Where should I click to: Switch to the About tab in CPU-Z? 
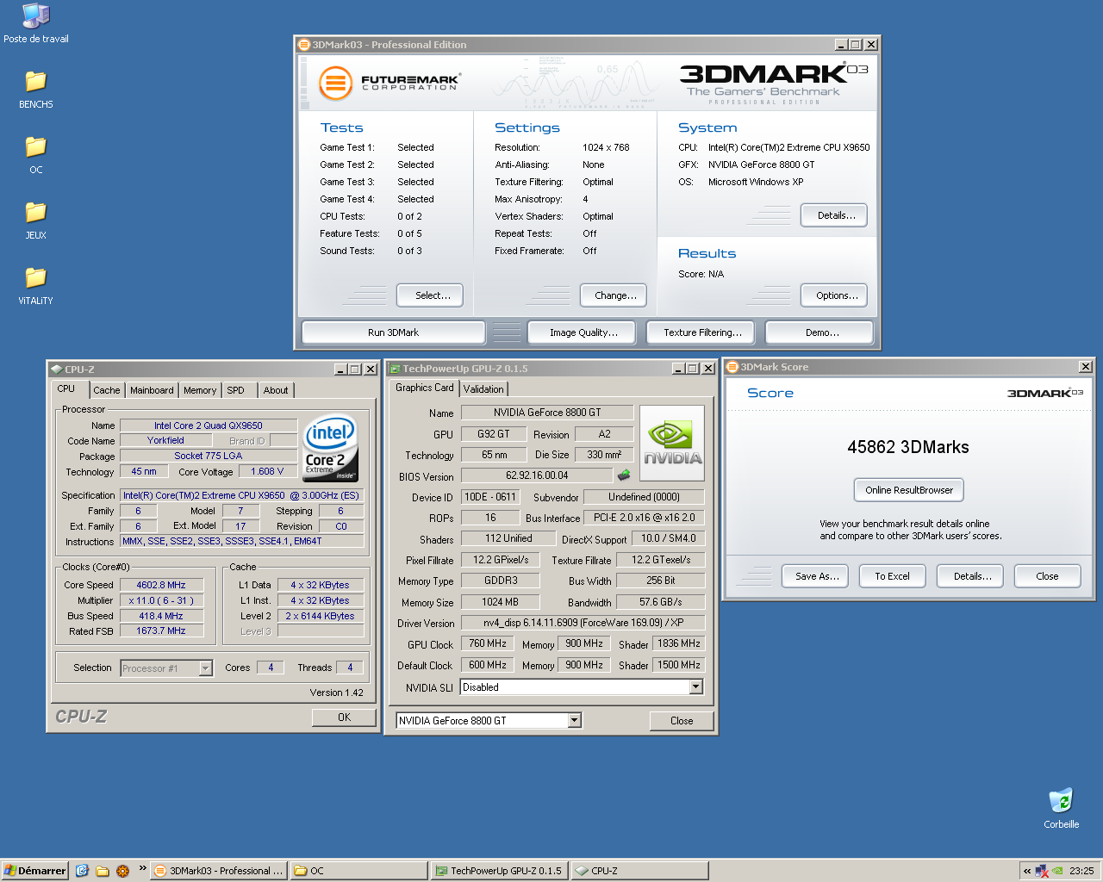click(276, 390)
